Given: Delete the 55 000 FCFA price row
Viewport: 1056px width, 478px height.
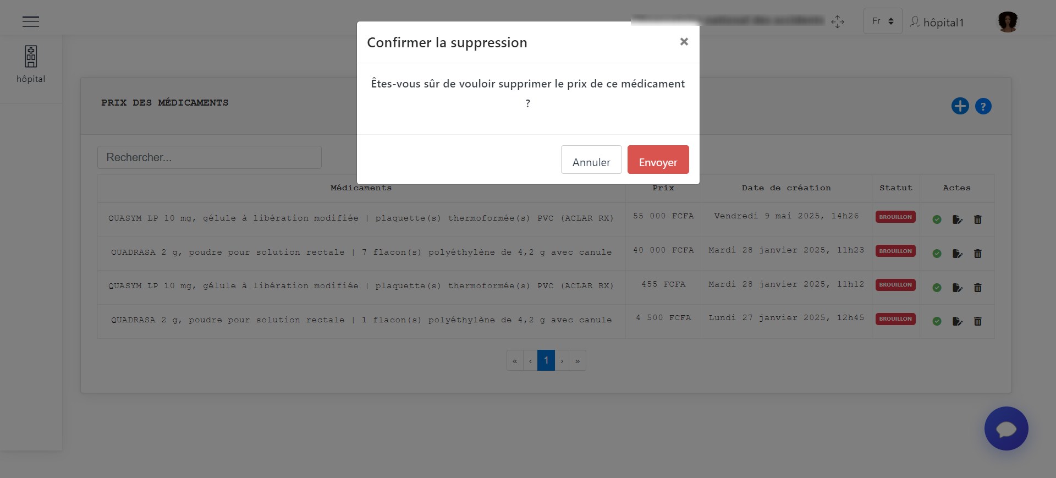Looking at the screenshot, I should tap(978, 219).
